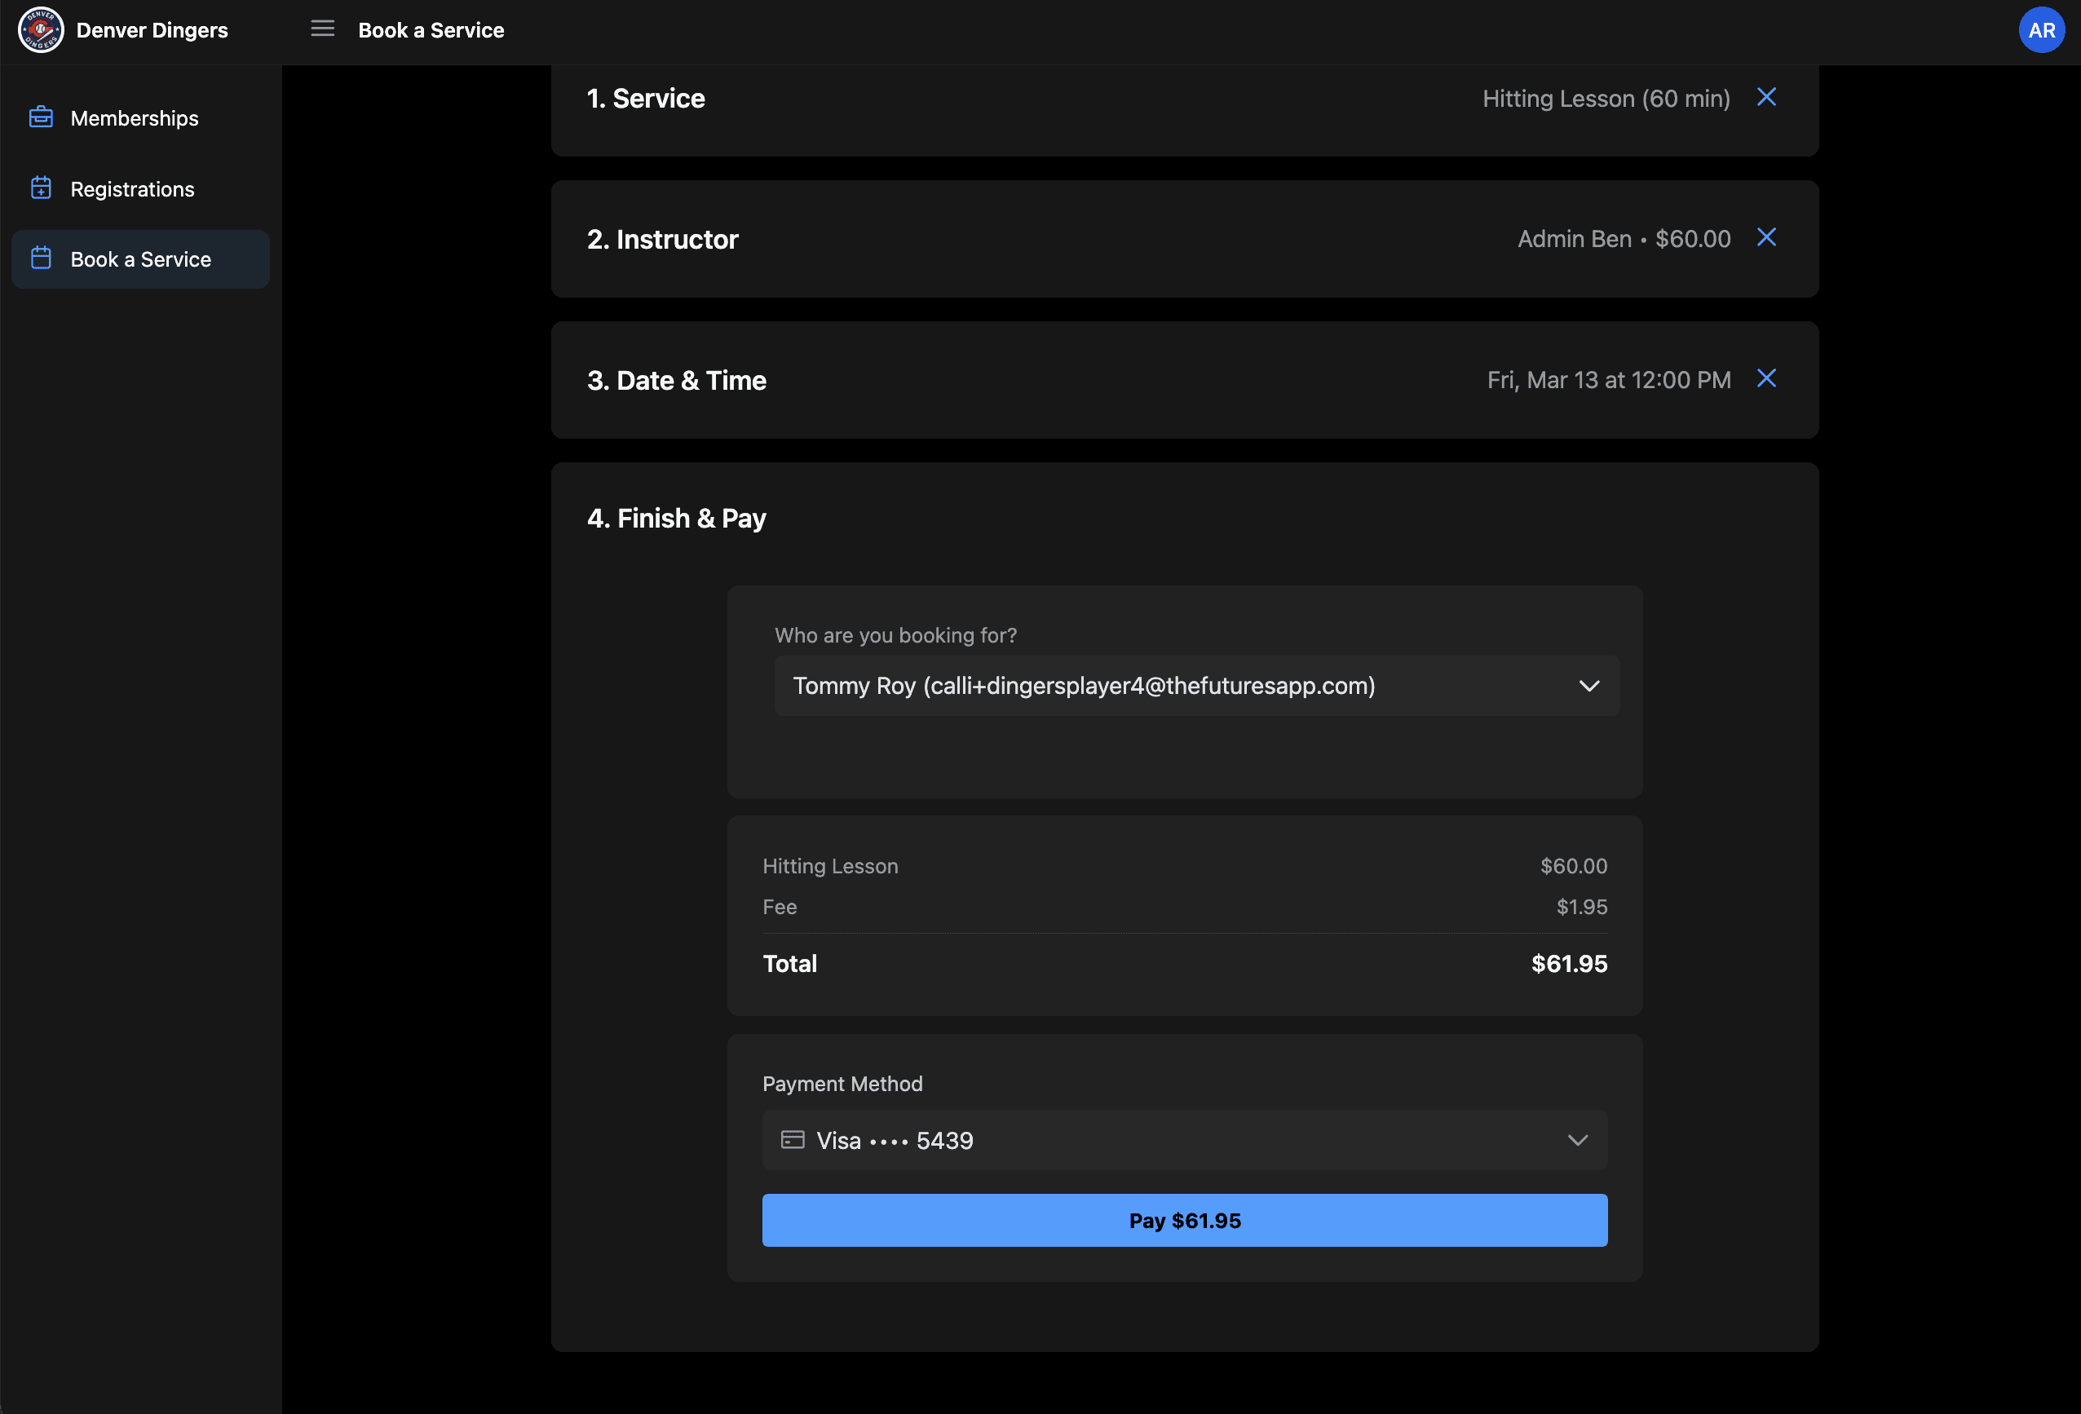The width and height of the screenshot is (2081, 1414).
Task: Open the AR user avatar menu
Action: pyautogui.click(x=2041, y=30)
